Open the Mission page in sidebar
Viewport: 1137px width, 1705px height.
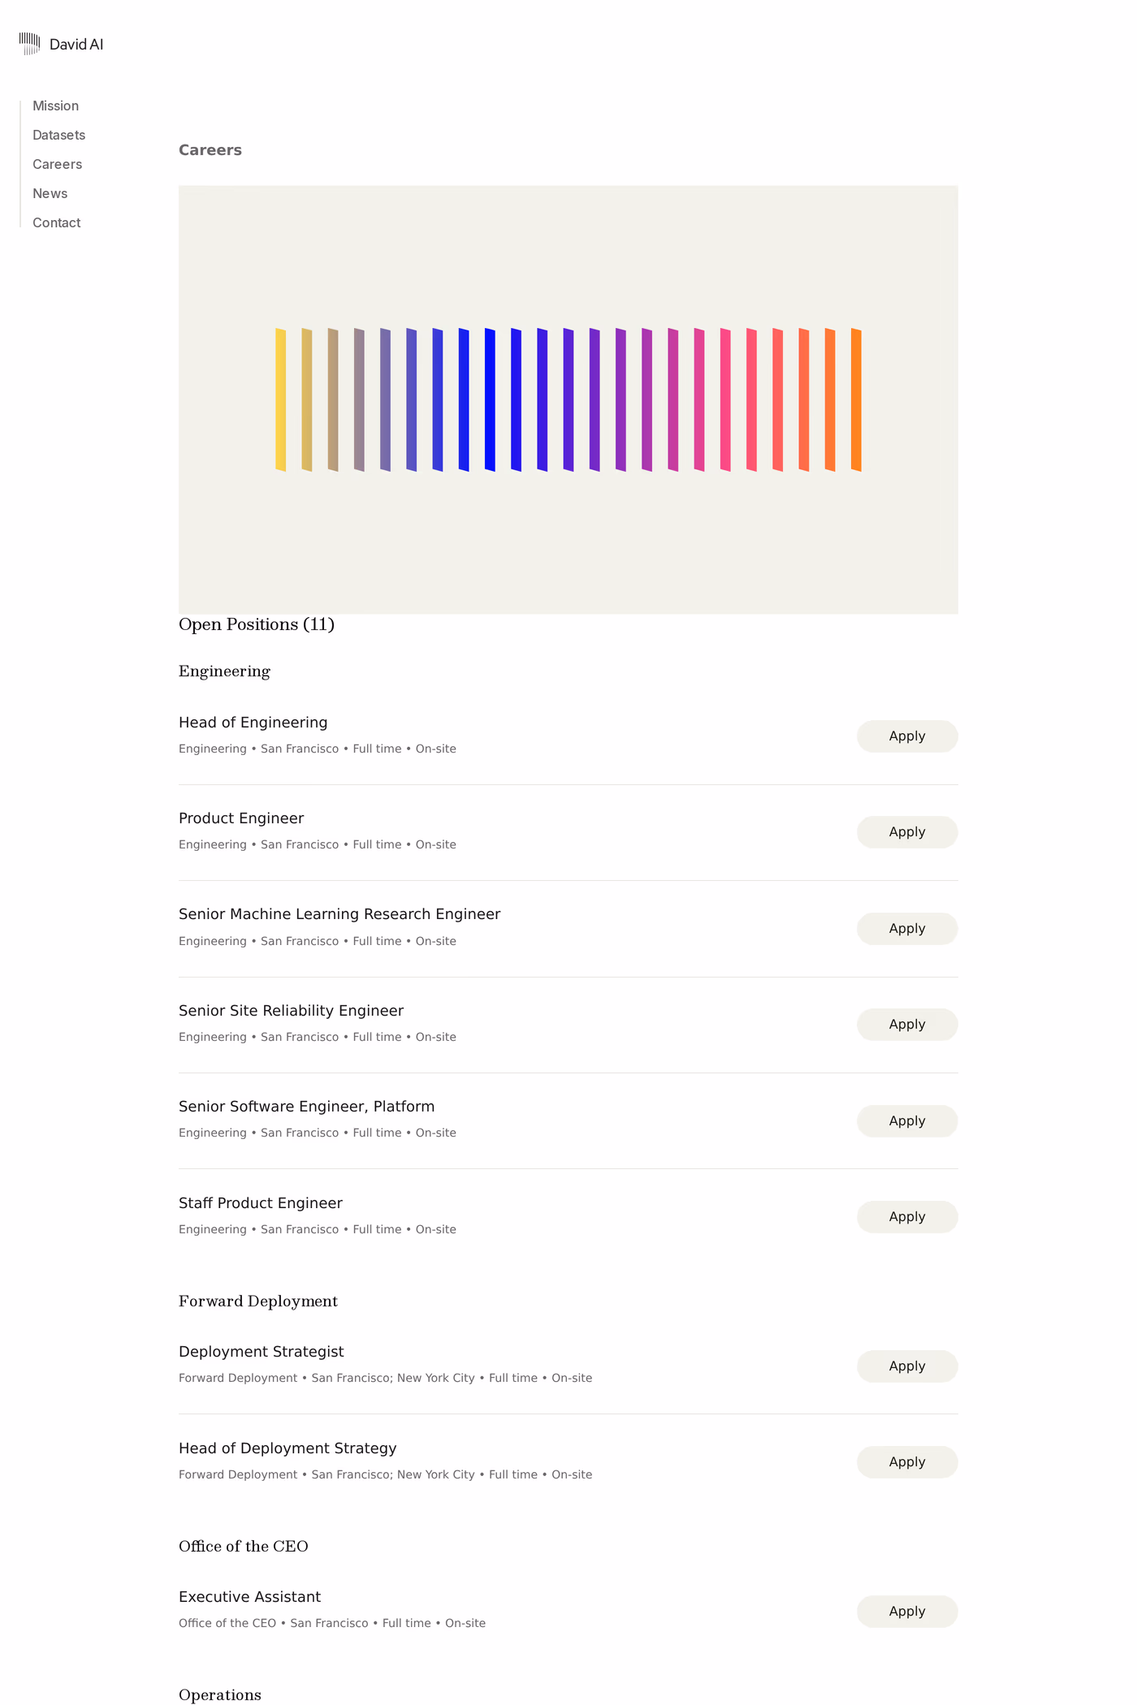click(55, 106)
